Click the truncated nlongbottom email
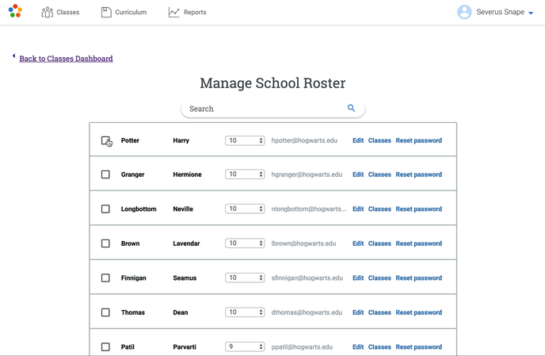The image size is (545, 356). (x=309, y=209)
